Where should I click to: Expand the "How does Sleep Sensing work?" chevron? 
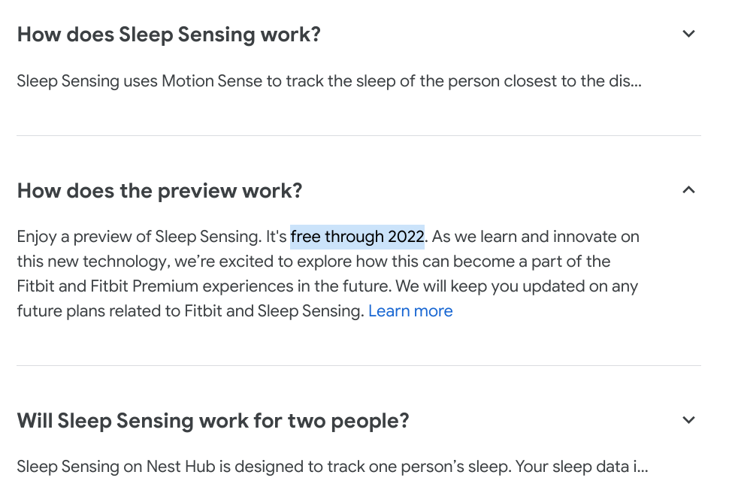pos(688,34)
